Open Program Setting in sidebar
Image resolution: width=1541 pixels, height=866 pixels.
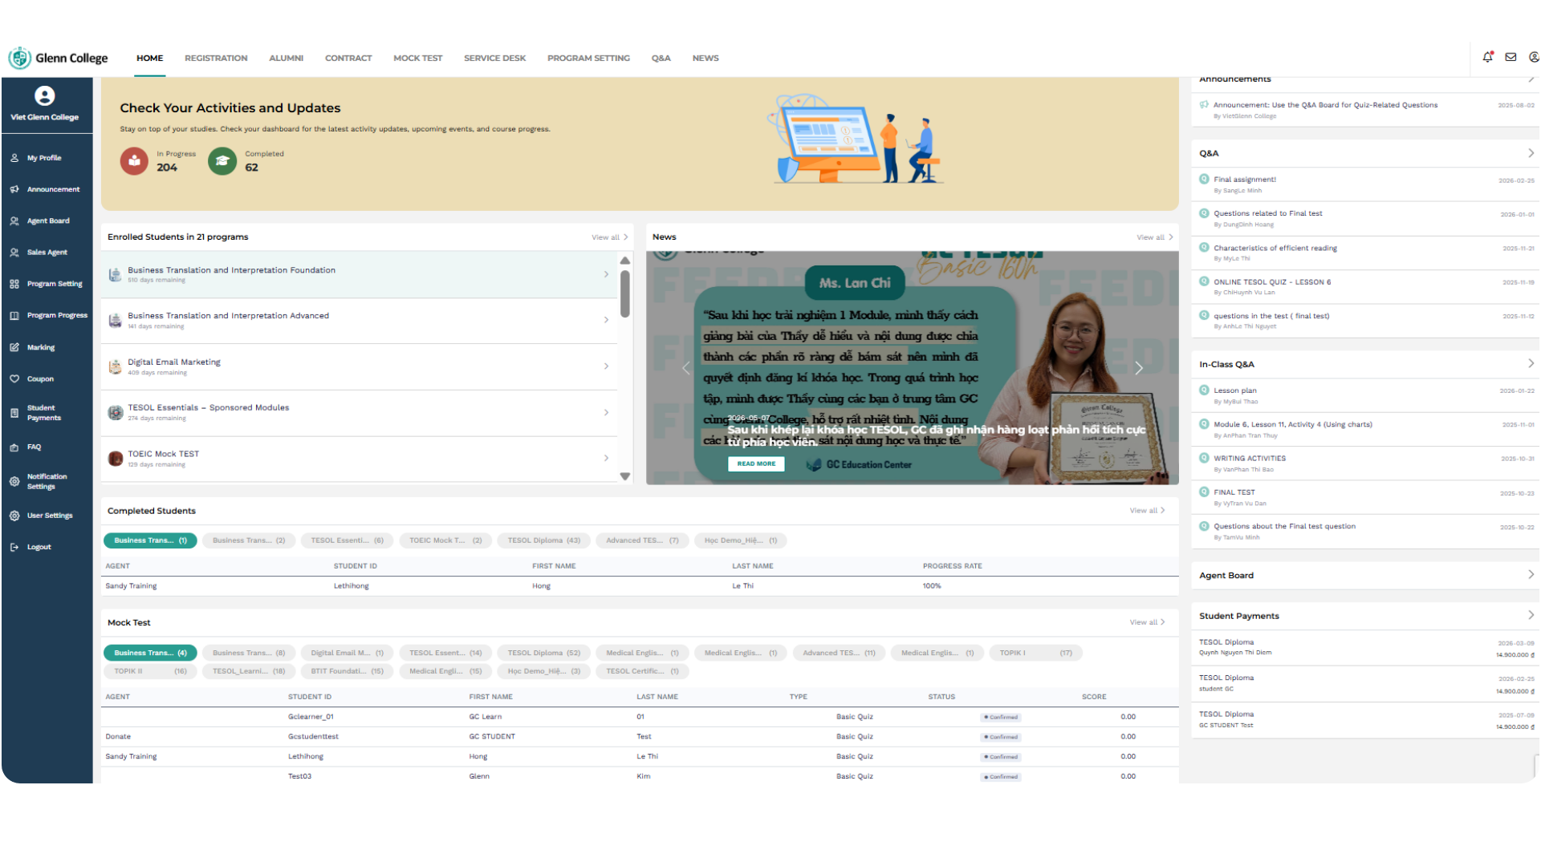click(55, 284)
